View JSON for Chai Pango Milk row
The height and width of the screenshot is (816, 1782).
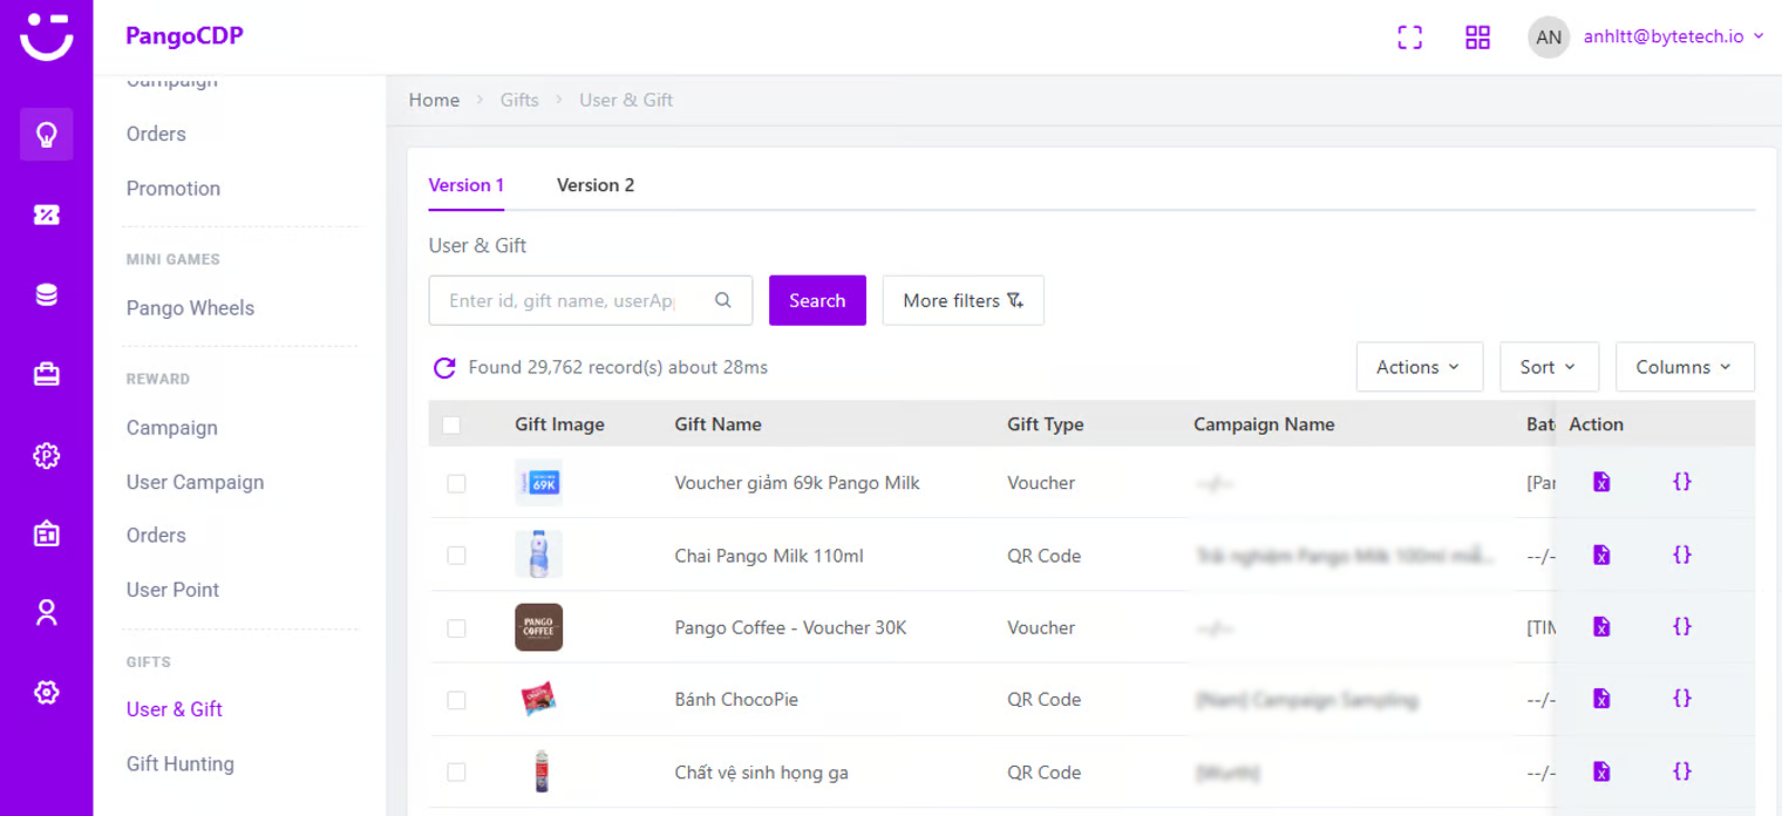1682,555
